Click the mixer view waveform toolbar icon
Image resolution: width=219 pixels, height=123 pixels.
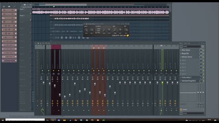[x=38, y=43]
